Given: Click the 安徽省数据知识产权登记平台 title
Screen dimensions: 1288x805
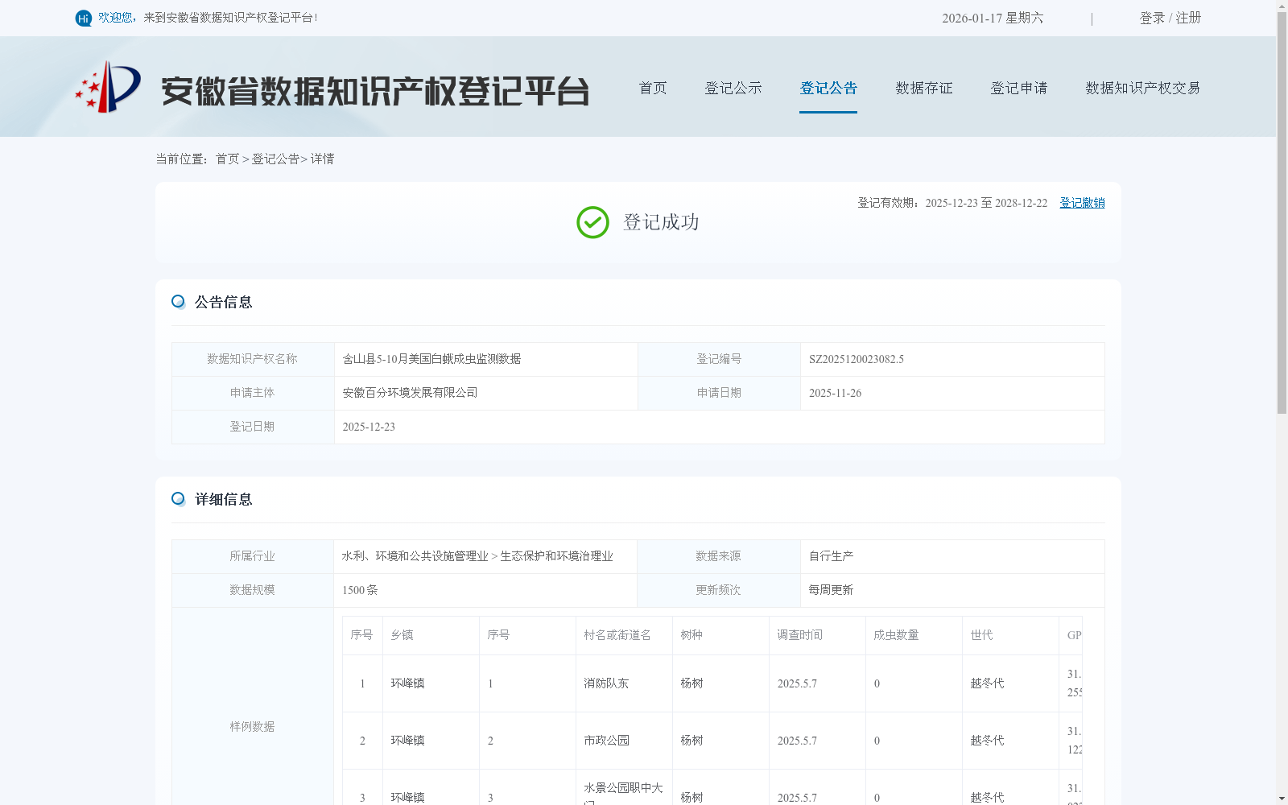Looking at the screenshot, I should pos(375,91).
